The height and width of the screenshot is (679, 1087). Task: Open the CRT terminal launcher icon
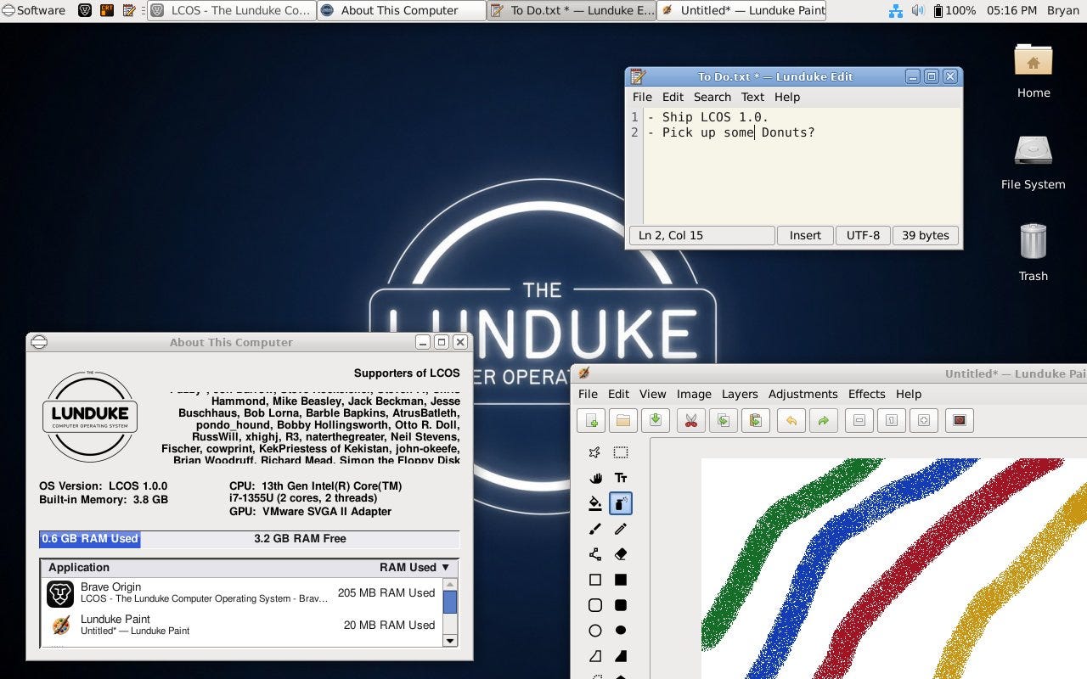pos(107,10)
